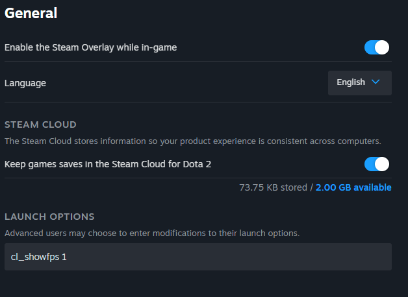Click the cl_showfps 1 text in launch options
This screenshot has height=297, width=408.
click(x=39, y=257)
